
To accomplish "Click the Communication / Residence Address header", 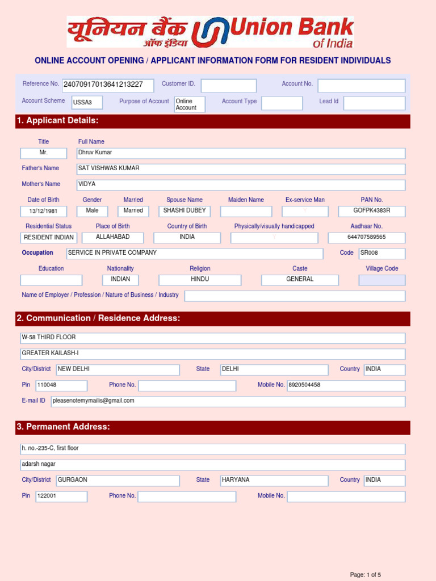I will [213, 319].
